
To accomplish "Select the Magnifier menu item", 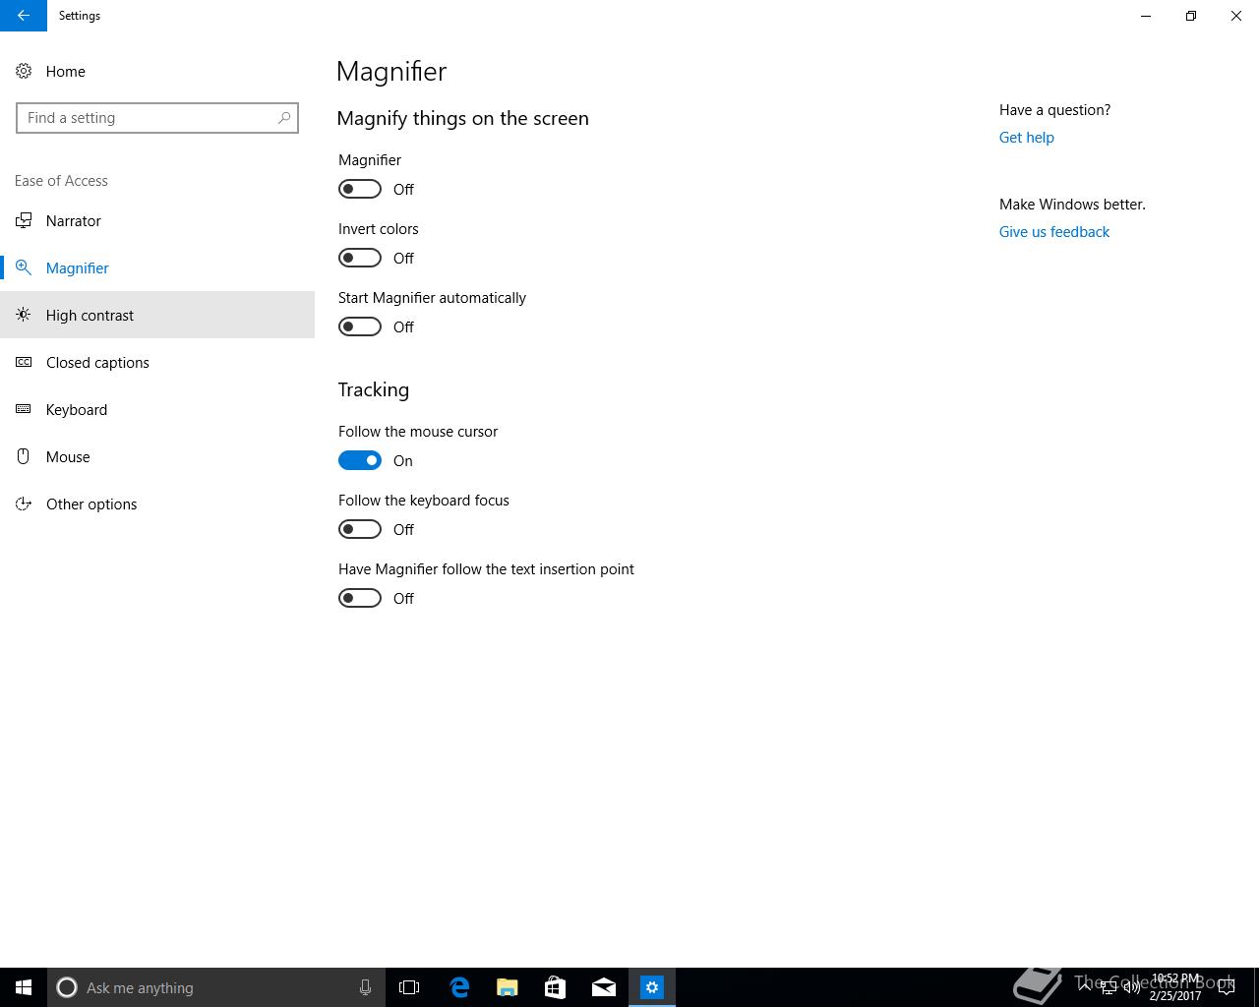I will click(157, 267).
